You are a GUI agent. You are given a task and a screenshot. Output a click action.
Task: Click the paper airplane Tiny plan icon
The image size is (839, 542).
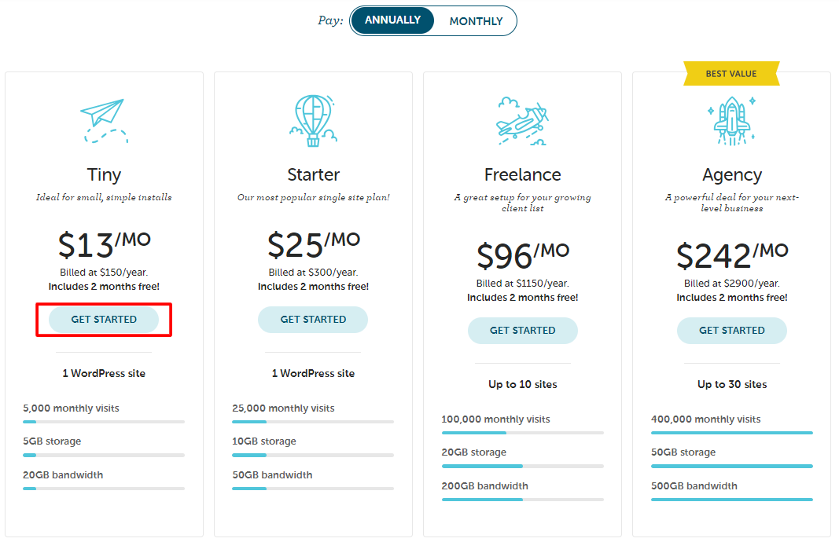[104, 121]
